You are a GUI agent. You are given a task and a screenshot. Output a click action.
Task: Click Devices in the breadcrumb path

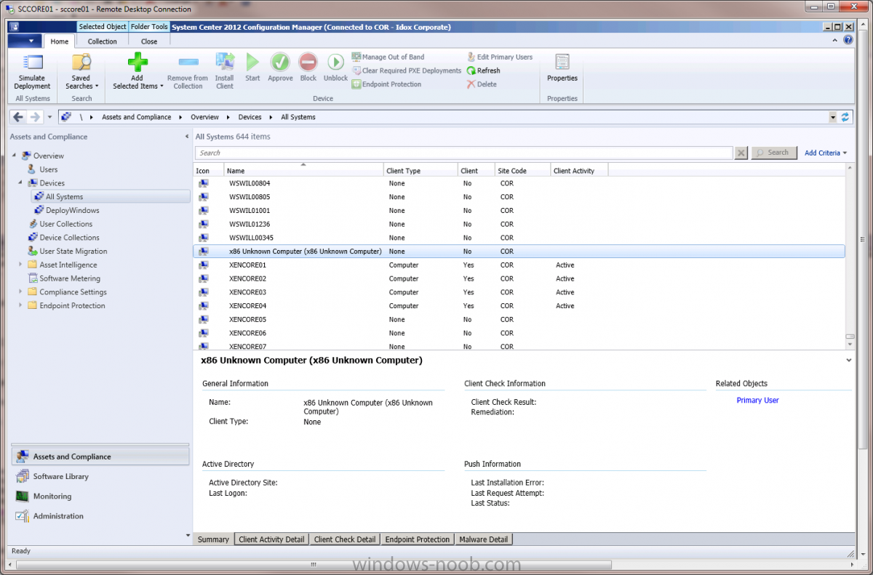(250, 117)
